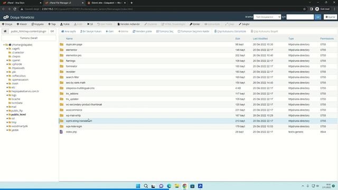Viewport: 338px width, 190px height.
Task: Select the sitepress-multilingual-cms folder name
Action: [80, 88]
